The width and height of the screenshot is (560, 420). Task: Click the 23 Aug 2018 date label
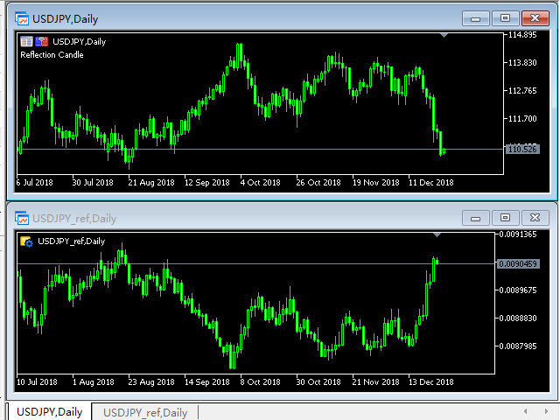pyautogui.click(x=151, y=382)
